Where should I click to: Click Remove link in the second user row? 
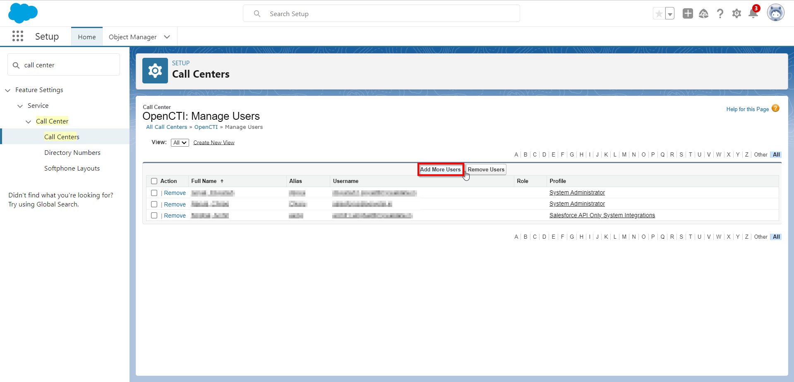tap(175, 204)
